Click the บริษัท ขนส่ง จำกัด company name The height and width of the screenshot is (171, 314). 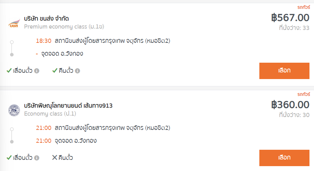tap(46, 18)
